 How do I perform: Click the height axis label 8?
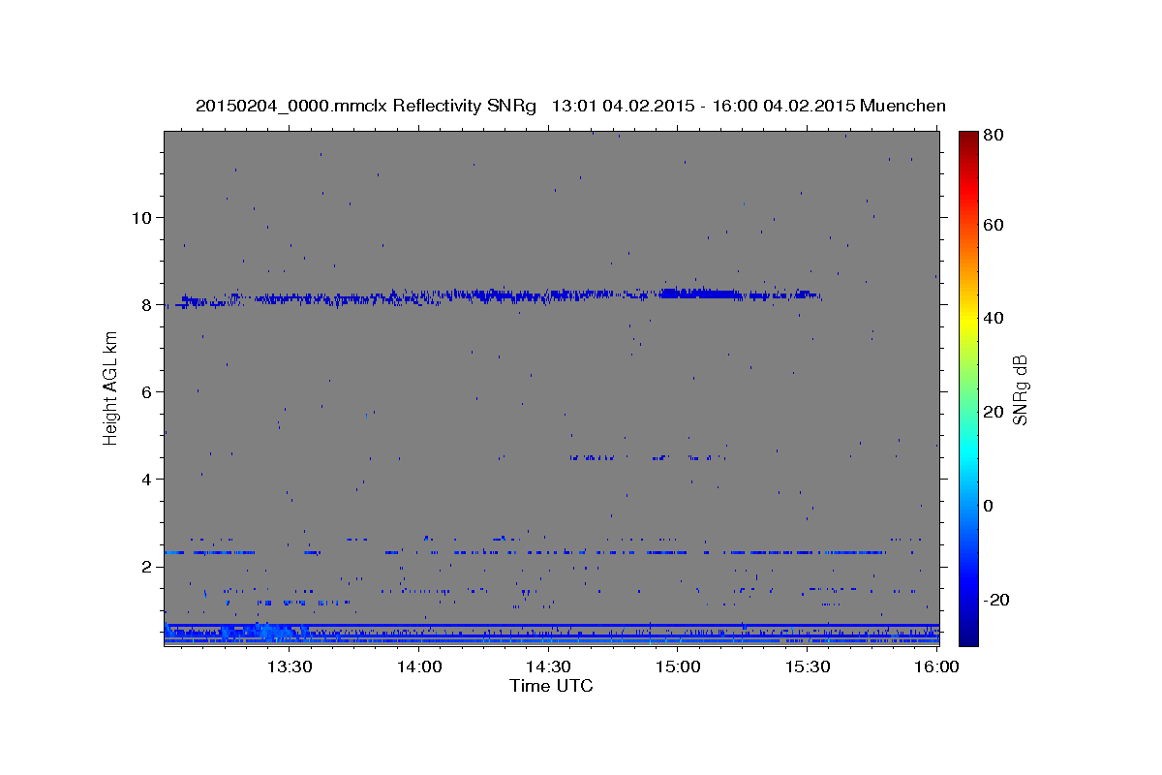click(x=145, y=305)
